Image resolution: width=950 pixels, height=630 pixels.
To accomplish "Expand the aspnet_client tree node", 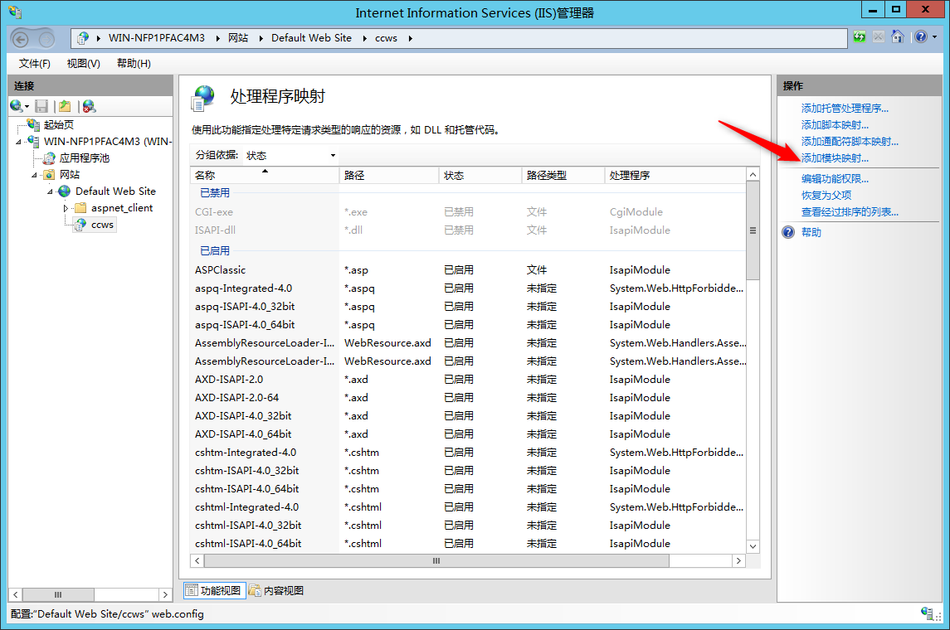I will point(66,208).
